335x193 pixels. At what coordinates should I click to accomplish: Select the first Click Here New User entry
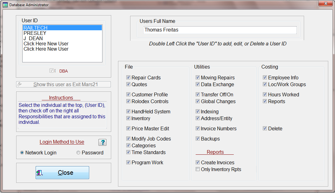[46, 44]
